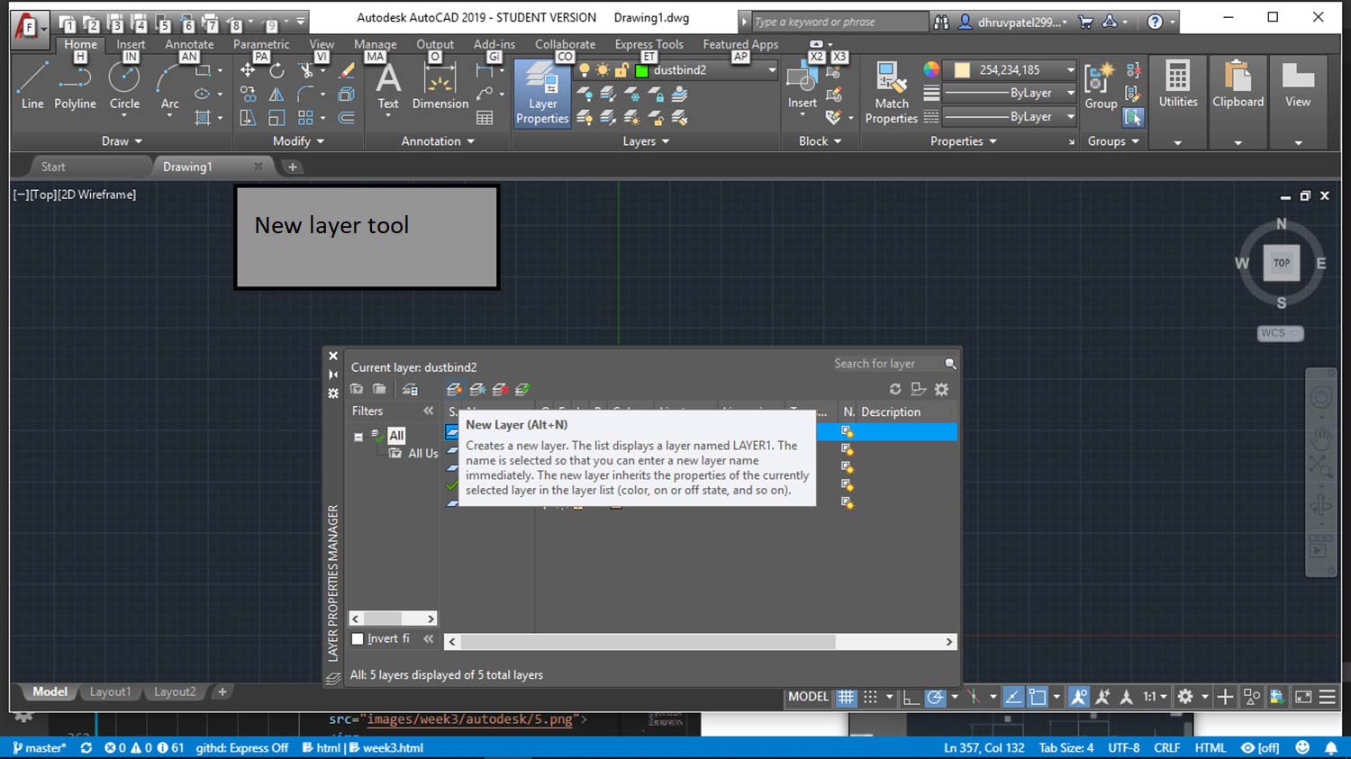
Task: Click the WCS coordinate button
Action: tap(1280, 333)
